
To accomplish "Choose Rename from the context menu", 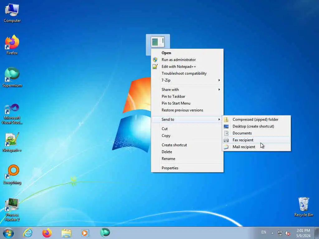I will pyautogui.click(x=187, y=159).
